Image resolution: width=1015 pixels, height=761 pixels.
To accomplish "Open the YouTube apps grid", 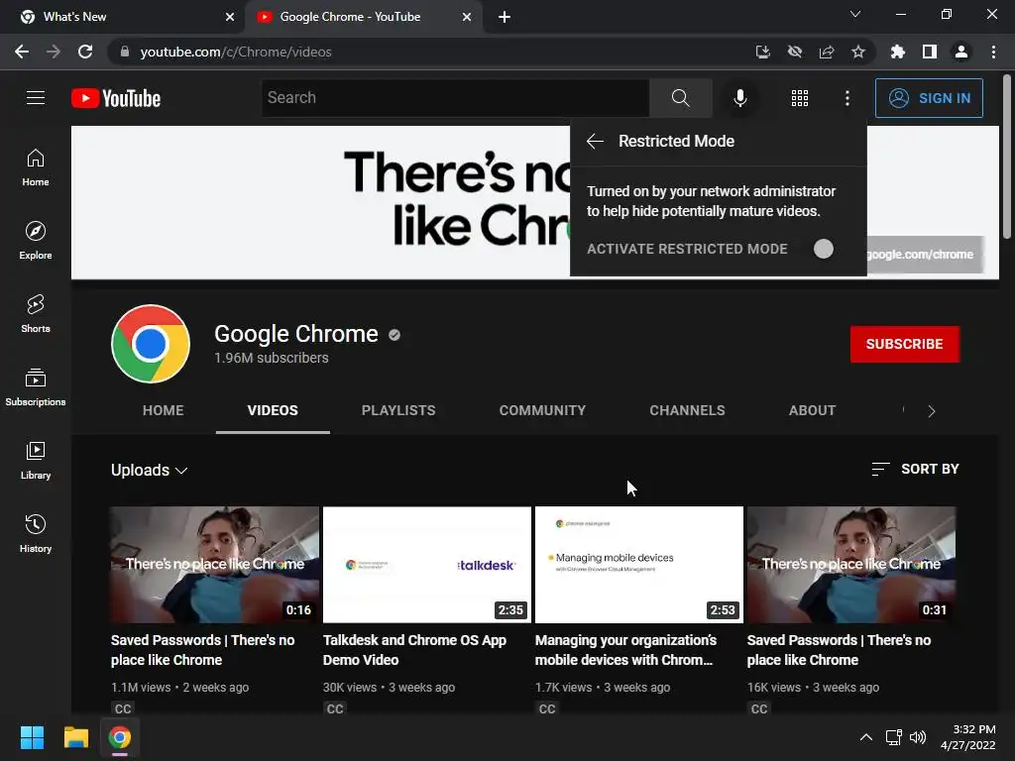I will pyautogui.click(x=800, y=98).
